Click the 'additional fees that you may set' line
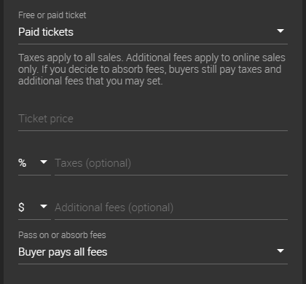The width and height of the screenshot is (306, 284). point(90,81)
